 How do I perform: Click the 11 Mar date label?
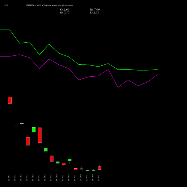(39, 178)
